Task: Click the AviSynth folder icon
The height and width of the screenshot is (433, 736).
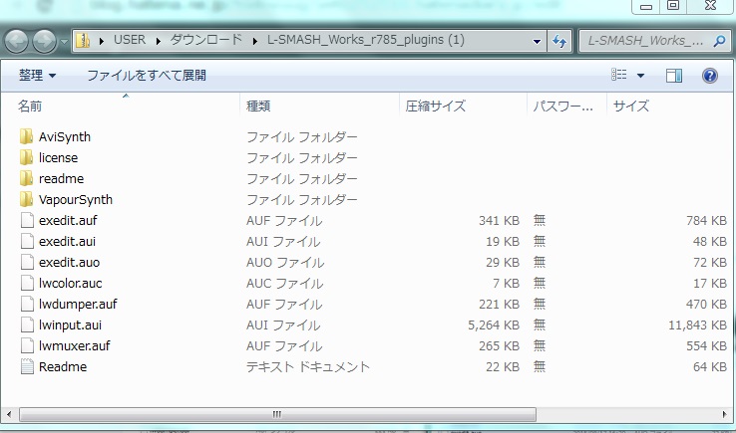Action: tap(27, 136)
